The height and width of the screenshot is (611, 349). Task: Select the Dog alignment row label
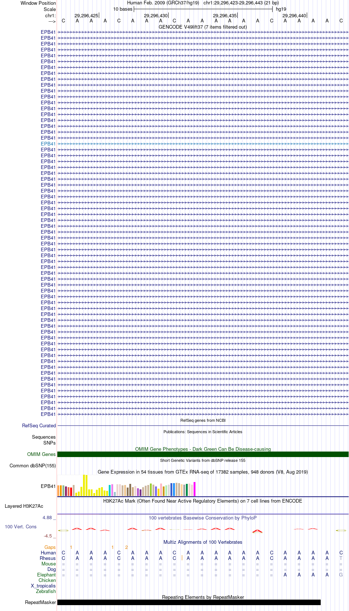pos(52,569)
